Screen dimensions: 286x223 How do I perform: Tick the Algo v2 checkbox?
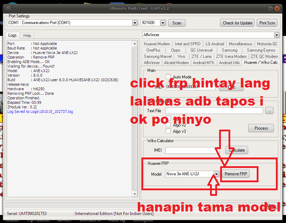(168, 125)
